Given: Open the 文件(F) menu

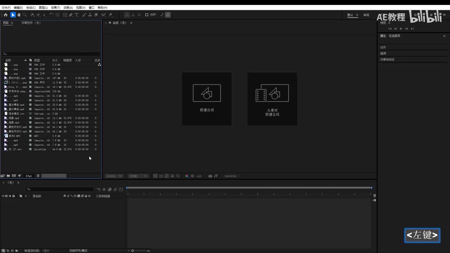Looking at the screenshot, I should 6,7.
